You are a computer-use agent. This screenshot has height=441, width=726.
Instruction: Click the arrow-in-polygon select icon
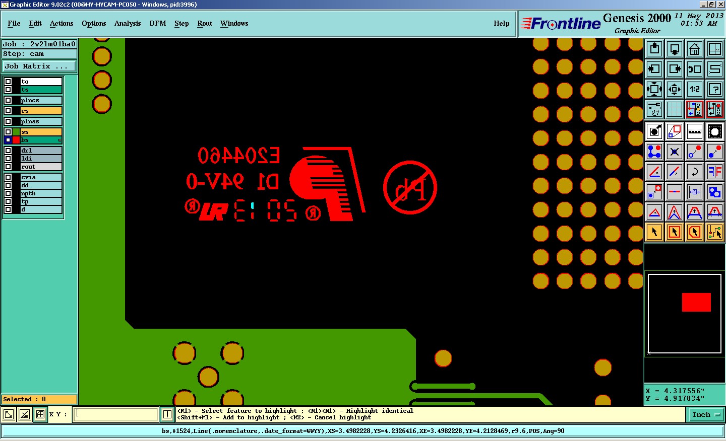(x=695, y=232)
